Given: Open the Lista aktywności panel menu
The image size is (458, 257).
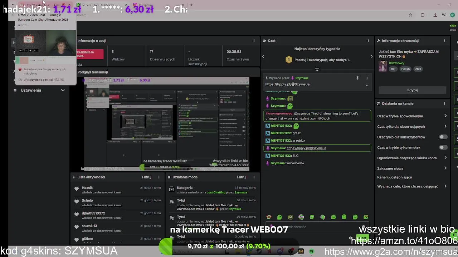Looking at the screenshot, I should click(x=159, y=177).
